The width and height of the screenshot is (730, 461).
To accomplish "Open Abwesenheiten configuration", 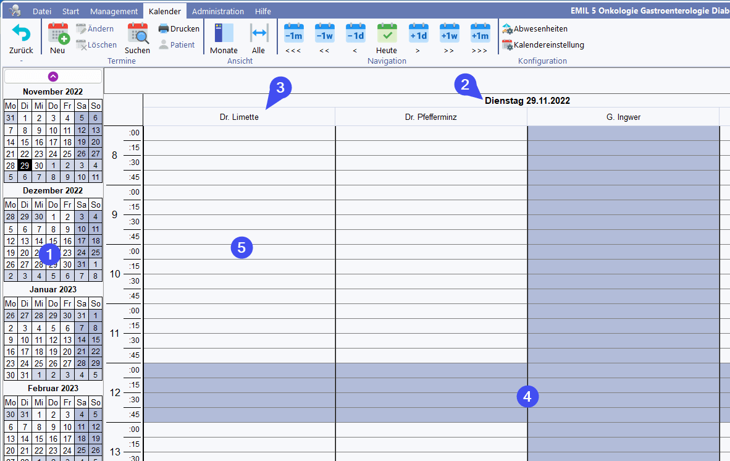I will click(535, 29).
